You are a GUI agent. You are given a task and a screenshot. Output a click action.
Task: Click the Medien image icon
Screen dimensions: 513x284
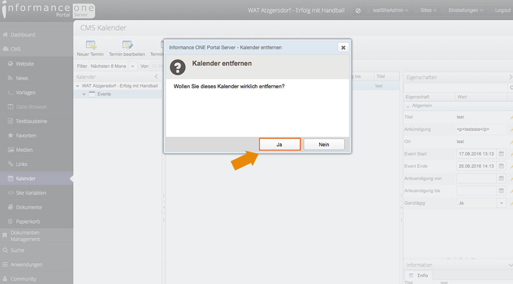click(x=10, y=149)
